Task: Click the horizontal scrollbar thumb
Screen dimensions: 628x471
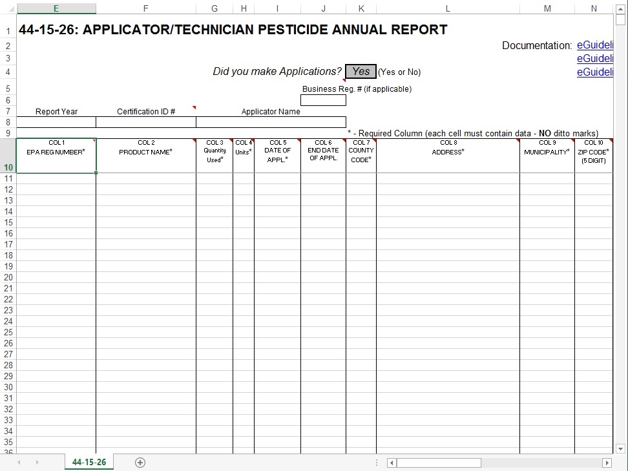Action: click(439, 463)
